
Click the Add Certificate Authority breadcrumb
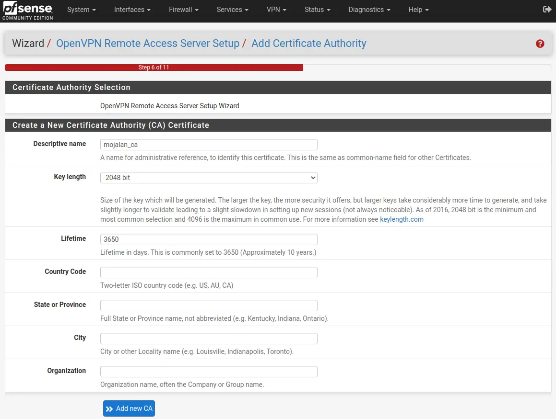[309, 43]
